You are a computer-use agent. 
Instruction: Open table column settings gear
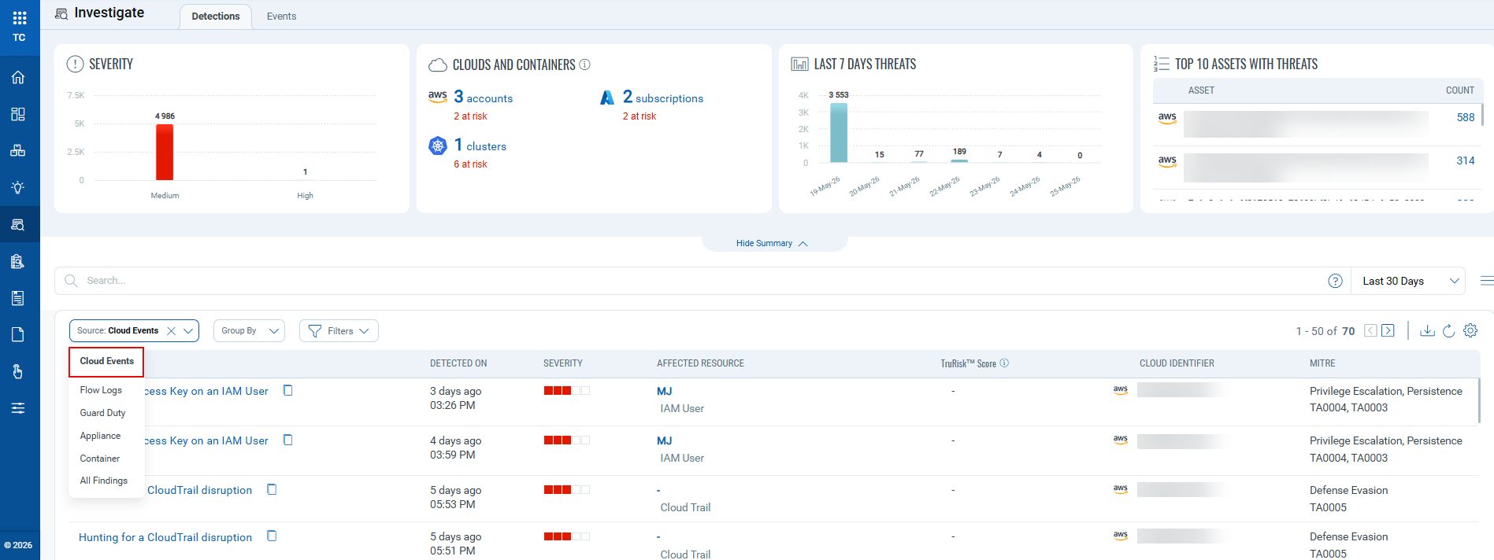(x=1470, y=330)
